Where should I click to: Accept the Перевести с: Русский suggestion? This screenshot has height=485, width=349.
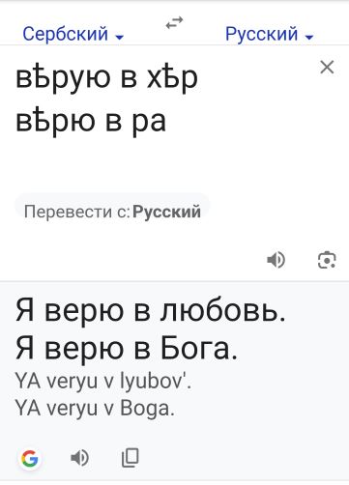coord(112,212)
